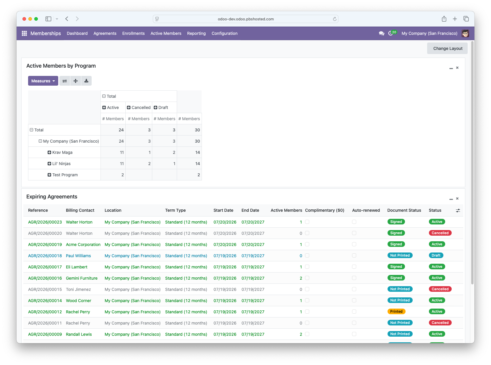Open optional columns settings in Expiring Agreements

coord(458,211)
